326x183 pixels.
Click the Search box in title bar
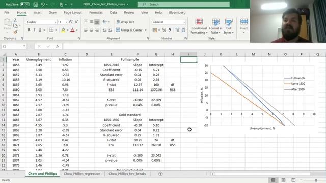[183, 4]
